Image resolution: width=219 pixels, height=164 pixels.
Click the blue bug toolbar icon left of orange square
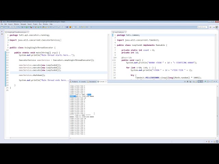[67, 27]
